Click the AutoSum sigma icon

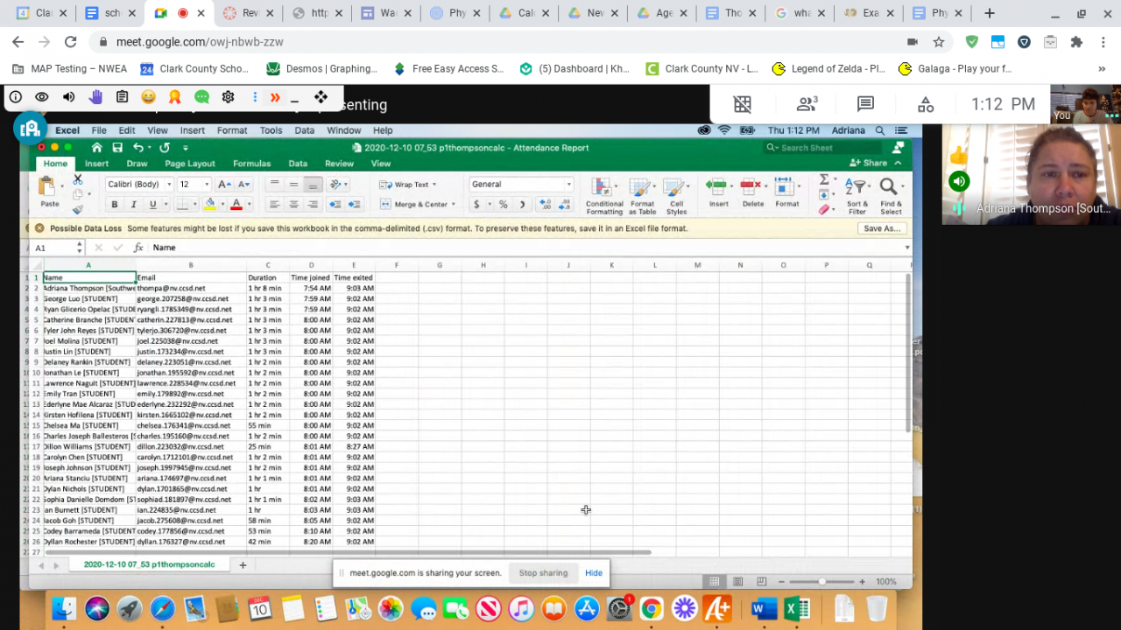(x=824, y=179)
